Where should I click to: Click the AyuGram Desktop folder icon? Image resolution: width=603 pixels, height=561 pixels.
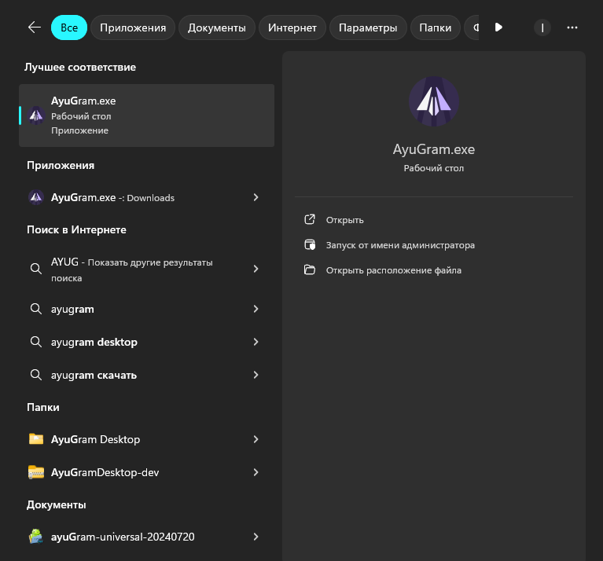click(36, 438)
